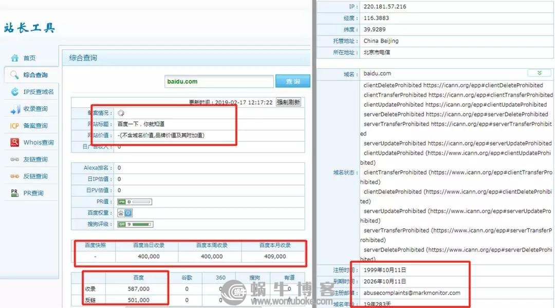This screenshot has width=555, height=308.
Task: Click the 百度权重 paw badge icon
Action: coord(124,213)
